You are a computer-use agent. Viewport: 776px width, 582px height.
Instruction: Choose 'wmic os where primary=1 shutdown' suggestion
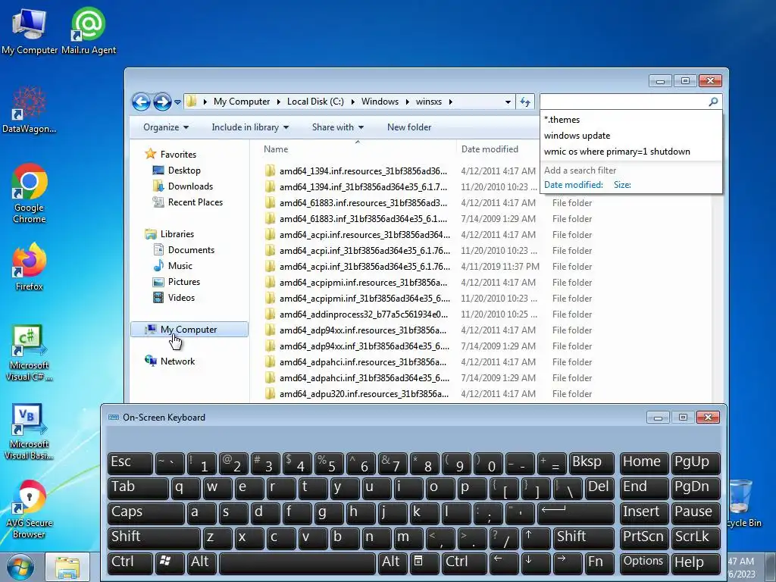tap(631, 152)
